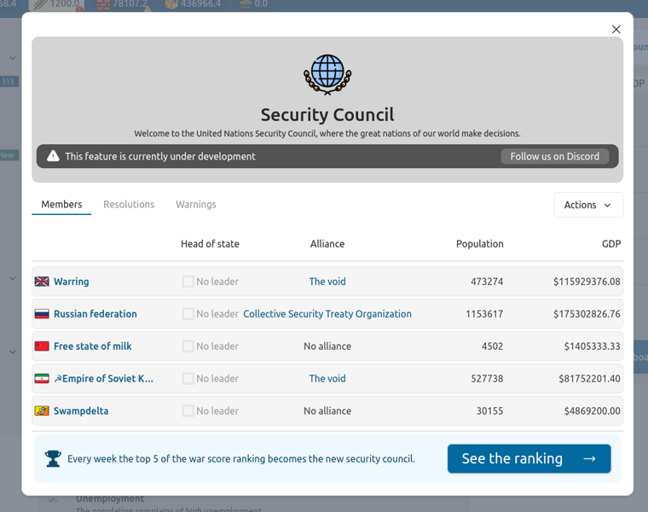Select the Members tab
The width and height of the screenshot is (648, 512).
click(x=61, y=205)
